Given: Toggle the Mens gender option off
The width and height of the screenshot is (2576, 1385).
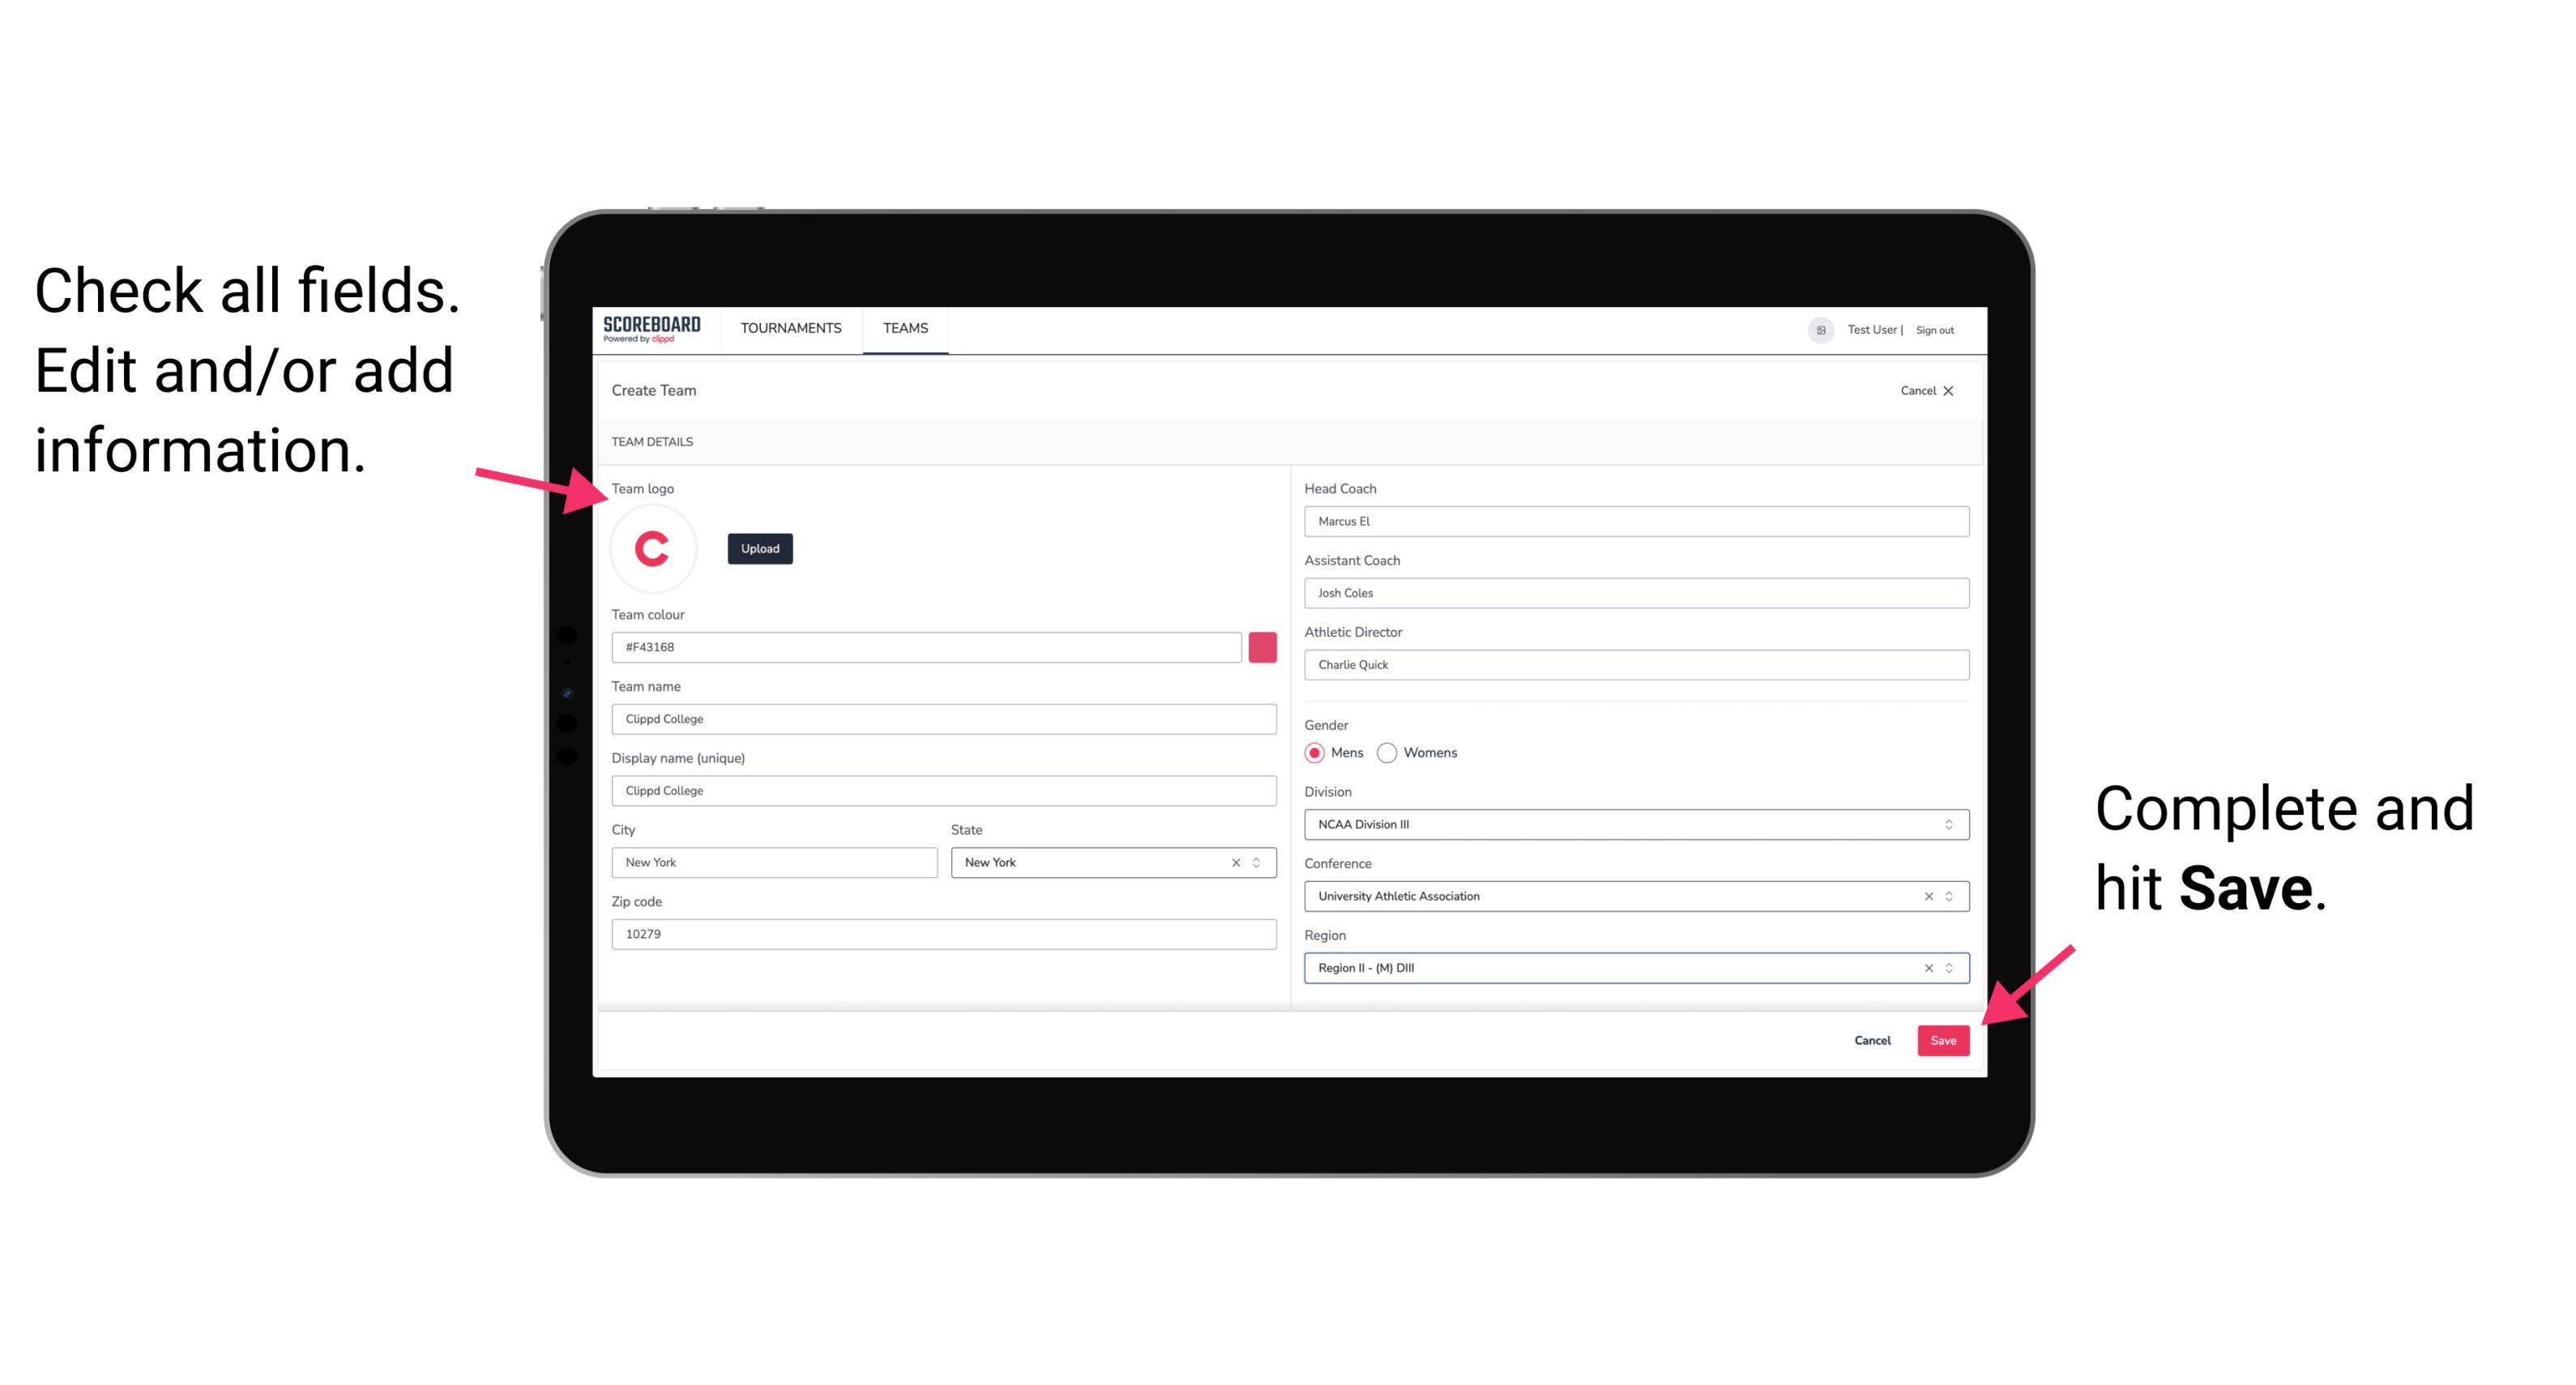Looking at the screenshot, I should pos(1317,752).
